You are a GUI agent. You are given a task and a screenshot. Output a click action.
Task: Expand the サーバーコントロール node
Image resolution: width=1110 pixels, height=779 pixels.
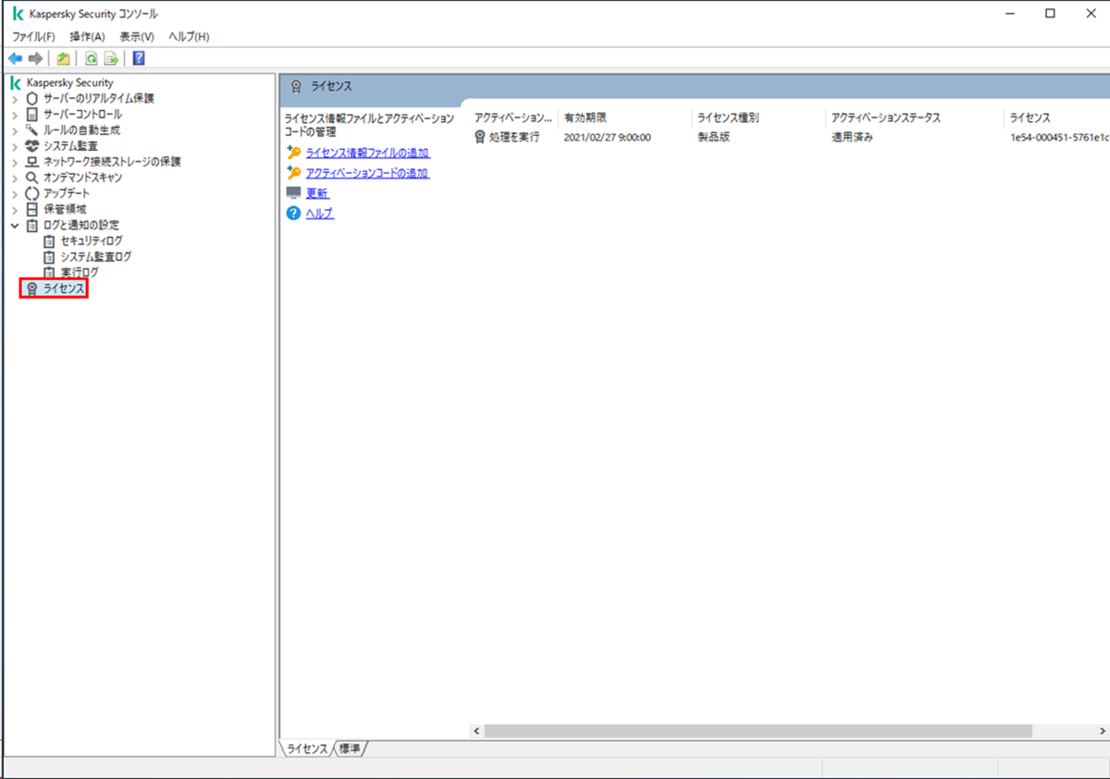click(x=14, y=114)
